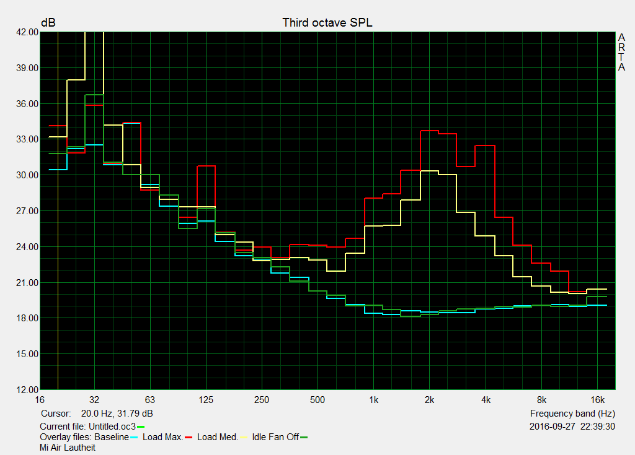The image size is (635, 455).
Task: Click the 'Load Med.' legend label
Action: 218,437
